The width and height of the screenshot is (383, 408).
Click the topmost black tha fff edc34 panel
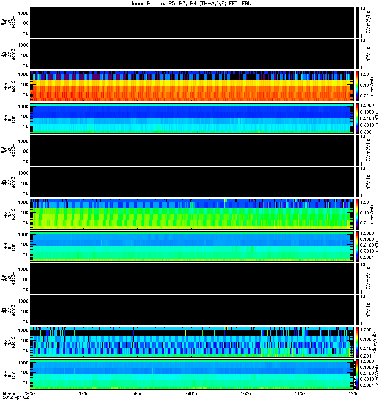tap(192, 22)
